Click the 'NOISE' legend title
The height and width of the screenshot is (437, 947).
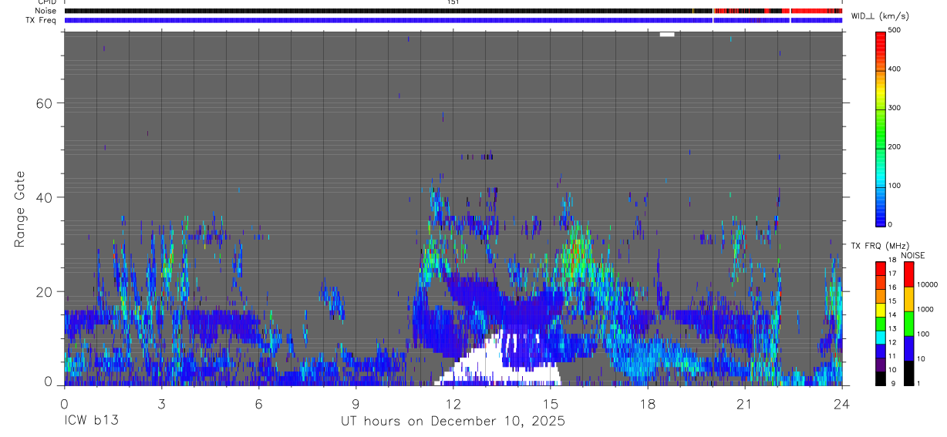click(913, 255)
